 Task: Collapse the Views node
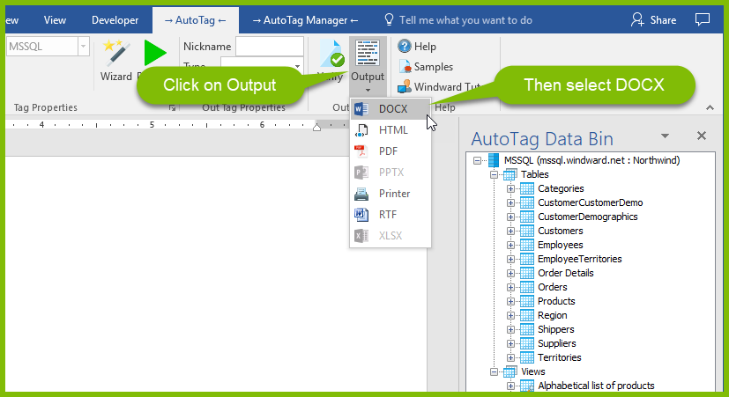coord(494,372)
